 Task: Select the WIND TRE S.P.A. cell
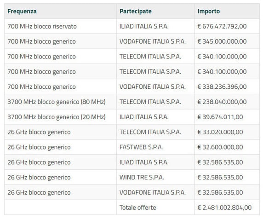coord(142,178)
